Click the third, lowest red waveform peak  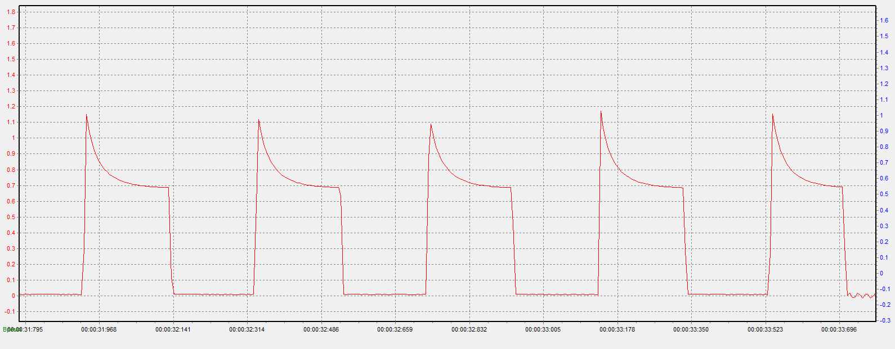431,125
